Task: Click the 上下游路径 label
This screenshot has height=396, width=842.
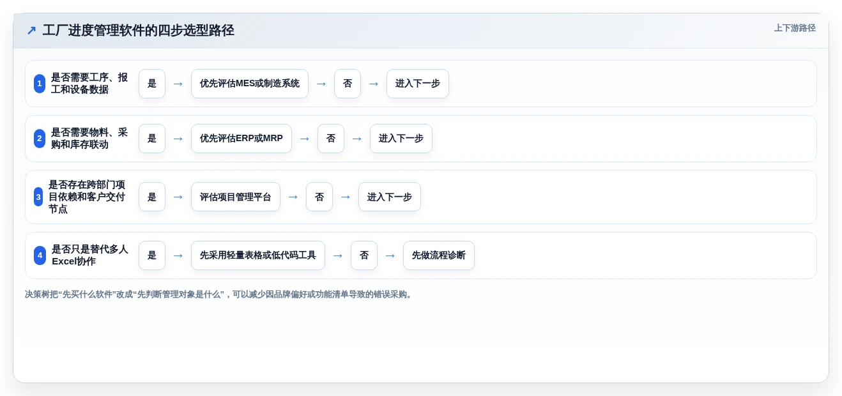Action: coord(795,28)
